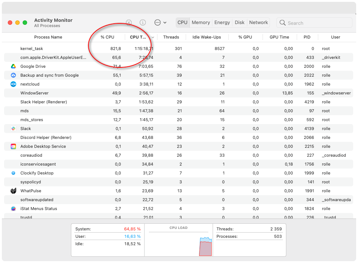The image size is (358, 263).
Task: Select the softwareupdated process row
Action: (179, 200)
